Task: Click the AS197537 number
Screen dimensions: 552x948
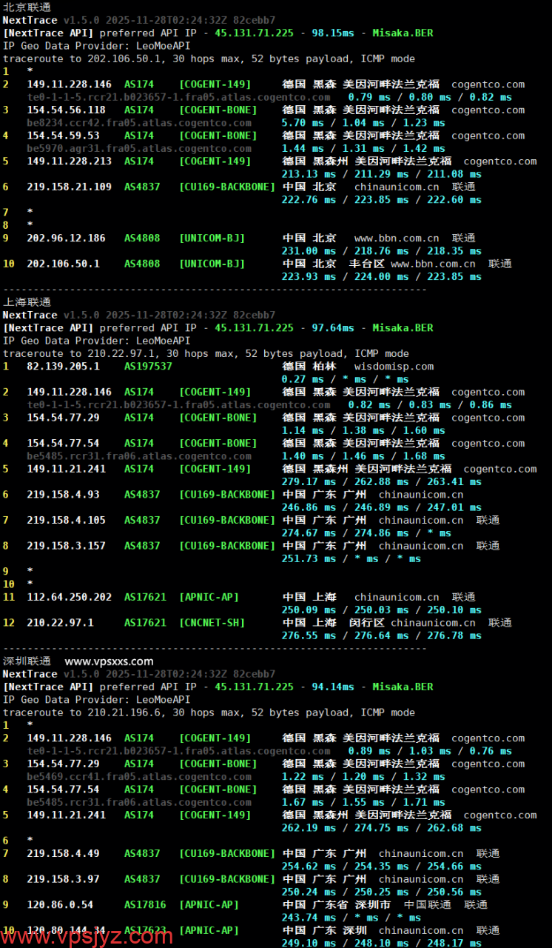Action: [x=148, y=367]
